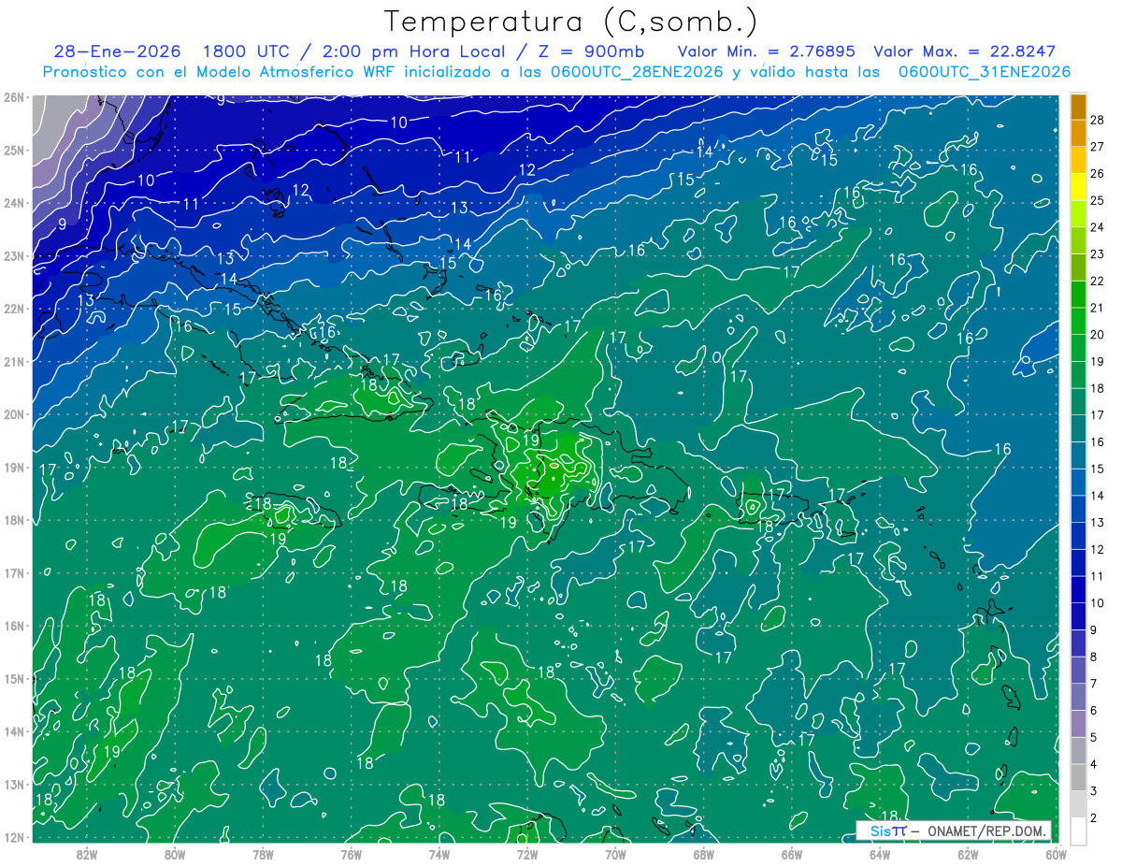The image size is (1122, 867).
Task: Click the Valor Min. = 2.76895 text
Action: [766, 51]
